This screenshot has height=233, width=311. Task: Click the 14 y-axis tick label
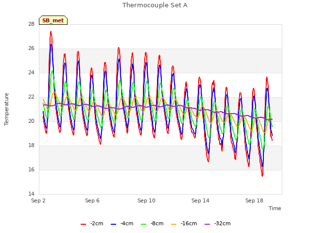pyautogui.click(x=31, y=194)
